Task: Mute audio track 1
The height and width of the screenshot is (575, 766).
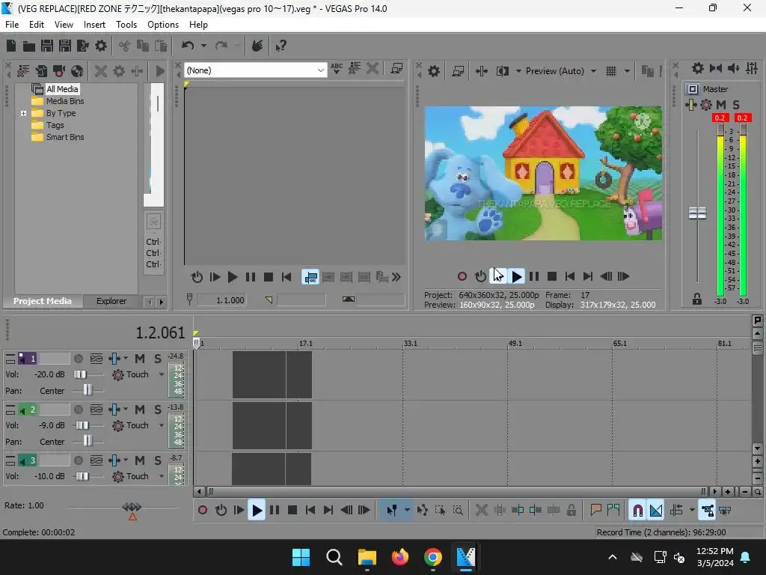Action: (x=140, y=359)
